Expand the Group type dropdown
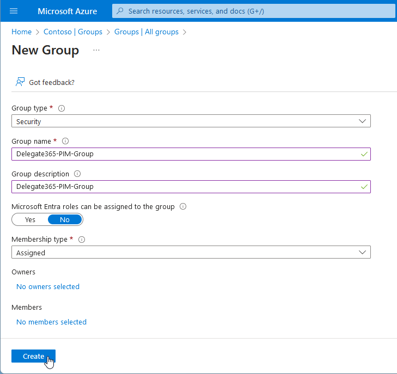This screenshot has width=397, height=374. (x=191, y=121)
